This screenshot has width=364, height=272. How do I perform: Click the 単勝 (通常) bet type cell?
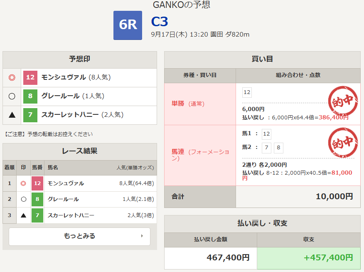(200, 104)
